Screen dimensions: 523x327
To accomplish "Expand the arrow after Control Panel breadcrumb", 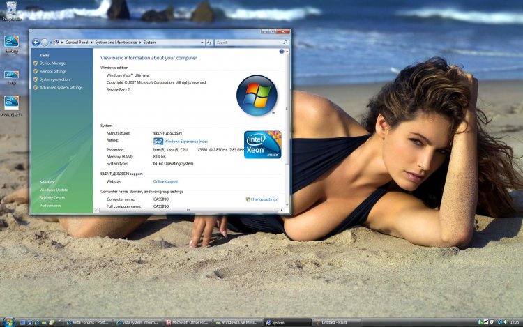I will (92, 43).
